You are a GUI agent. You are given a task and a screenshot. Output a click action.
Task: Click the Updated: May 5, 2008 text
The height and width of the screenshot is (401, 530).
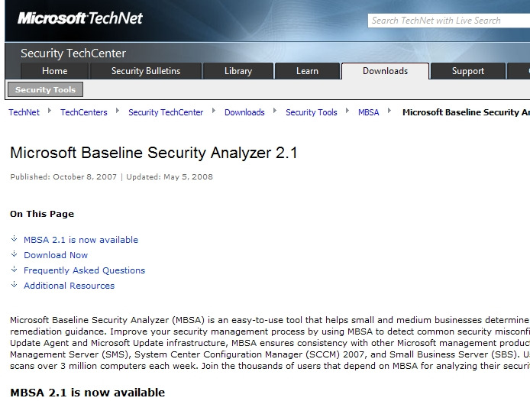tap(170, 177)
